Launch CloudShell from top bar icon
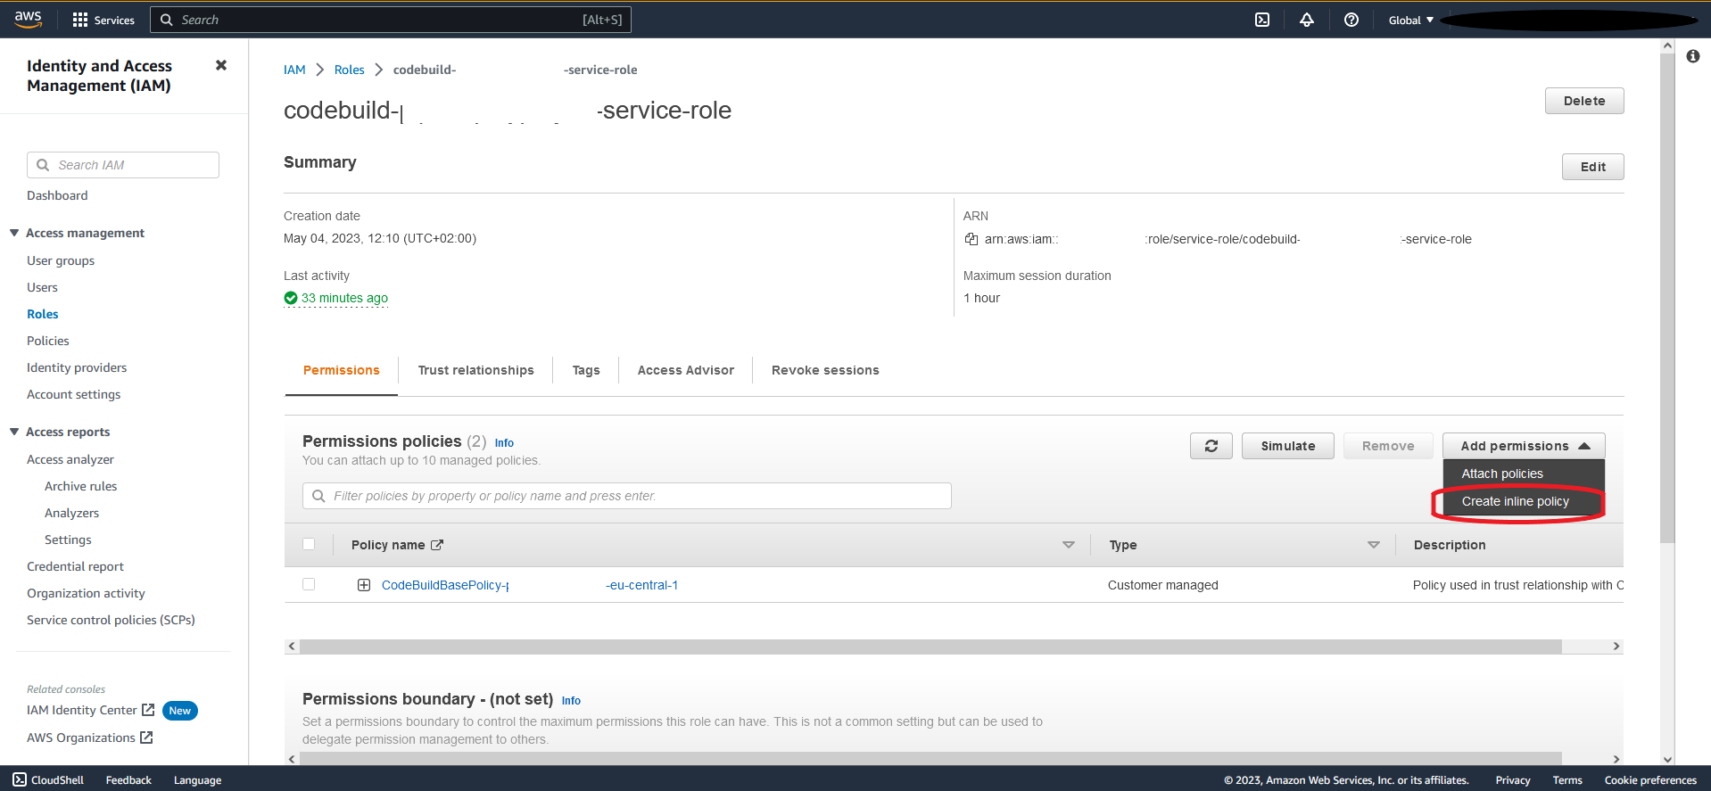1711x791 pixels. pyautogui.click(x=1262, y=20)
